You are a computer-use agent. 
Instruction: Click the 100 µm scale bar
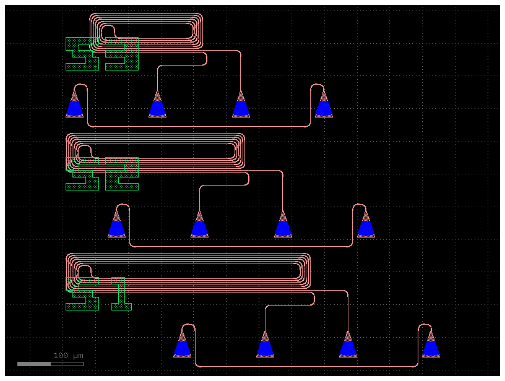(x=51, y=364)
